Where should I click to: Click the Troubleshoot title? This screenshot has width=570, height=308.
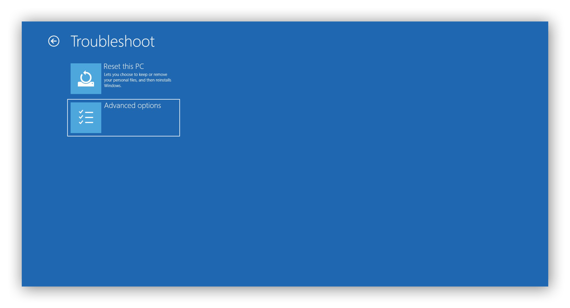coord(113,41)
